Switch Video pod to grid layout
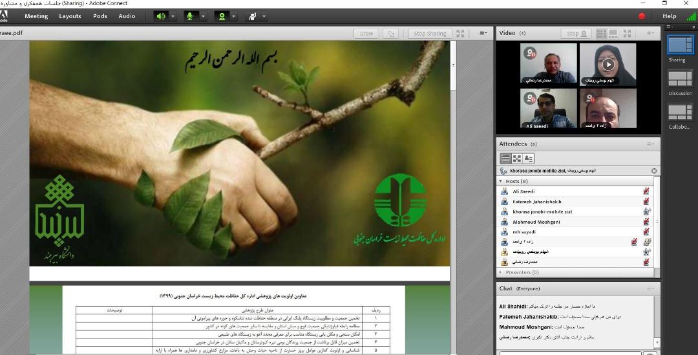The height and width of the screenshot is (355, 698). pos(602,34)
